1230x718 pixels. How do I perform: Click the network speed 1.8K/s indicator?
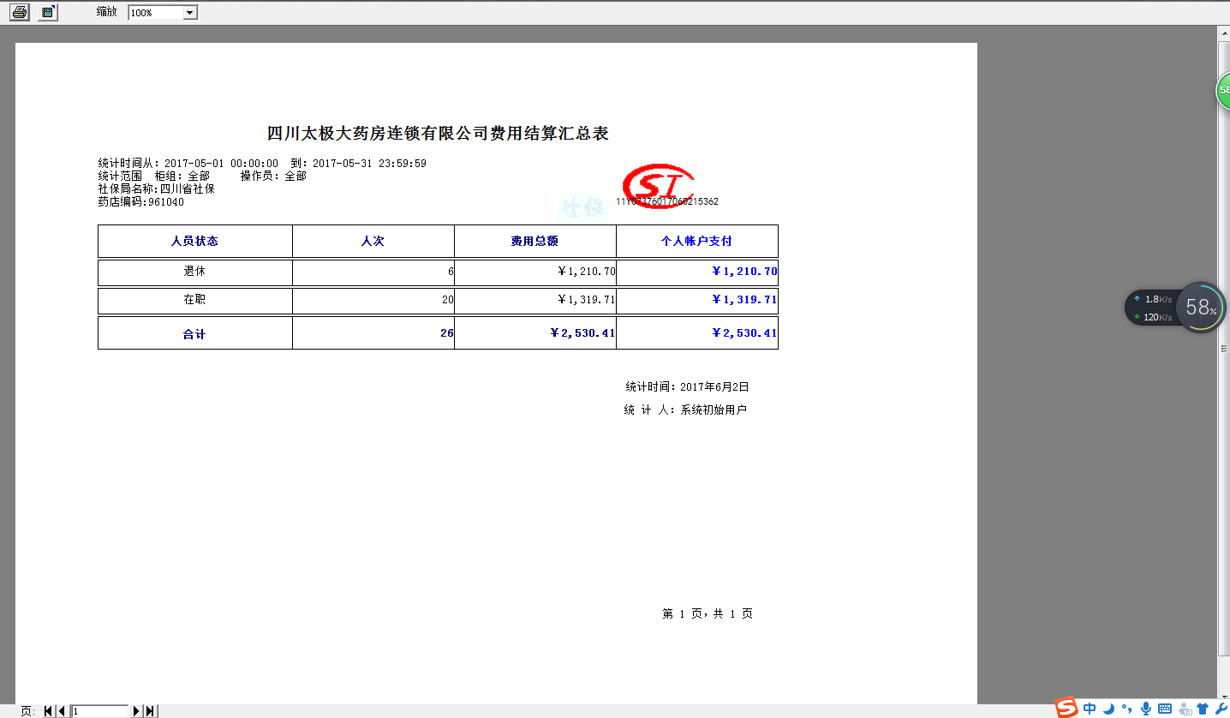point(1151,299)
